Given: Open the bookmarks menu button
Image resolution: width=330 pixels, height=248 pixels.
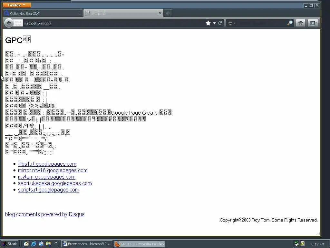Looking at the screenshot, I should click(x=313, y=23).
